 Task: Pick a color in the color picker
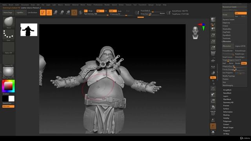pyautogui.click(x=9, y=86)
